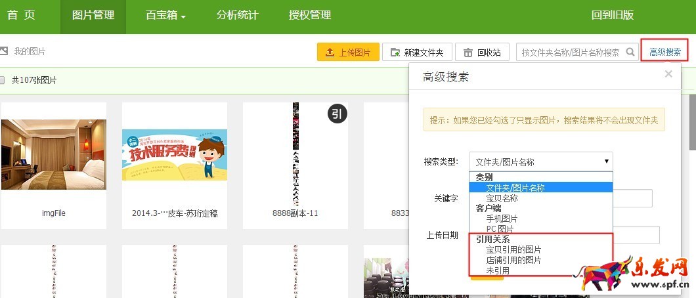Expand the 百宝箱 dropdown menu
The width and height of the screenshot is (696, 298).
point(165,14)
